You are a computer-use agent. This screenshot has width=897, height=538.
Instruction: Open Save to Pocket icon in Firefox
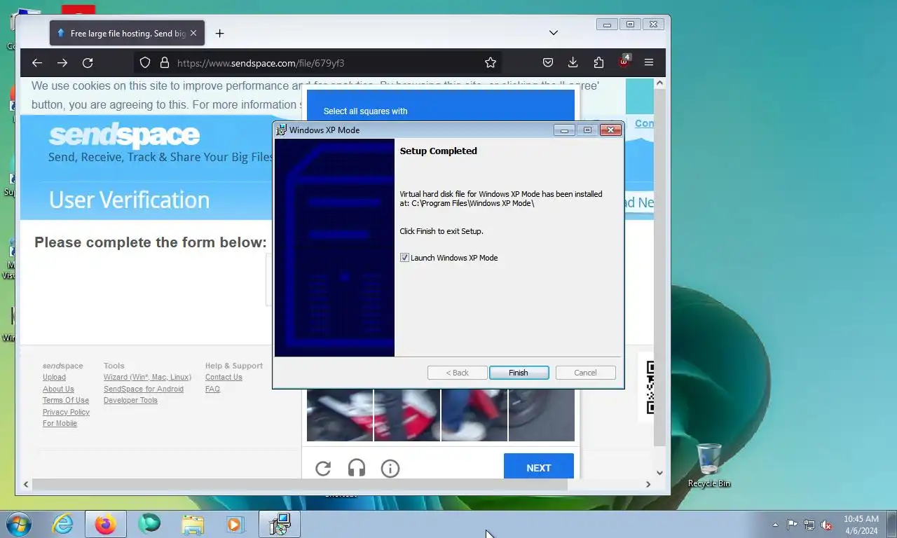548,63
